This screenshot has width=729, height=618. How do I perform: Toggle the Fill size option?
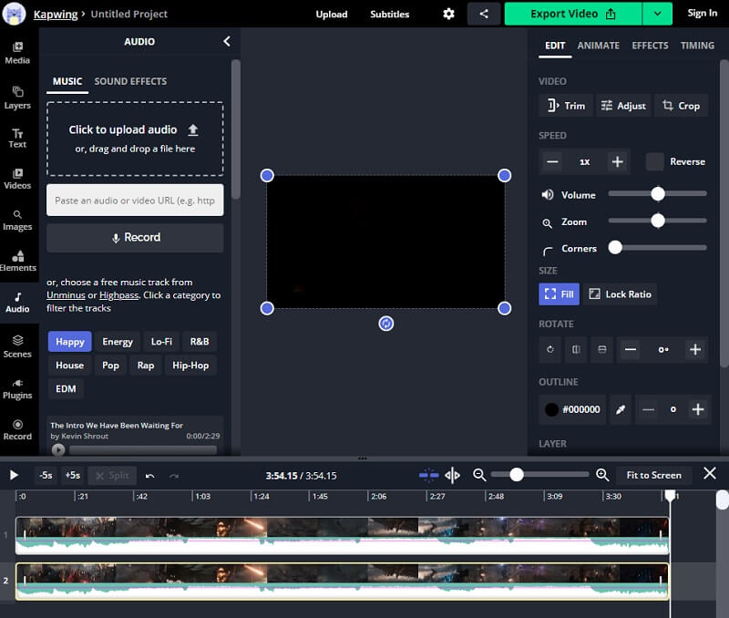(559, 294)
